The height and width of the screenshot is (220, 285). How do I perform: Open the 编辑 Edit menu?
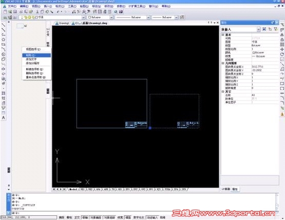click(24, 6)
